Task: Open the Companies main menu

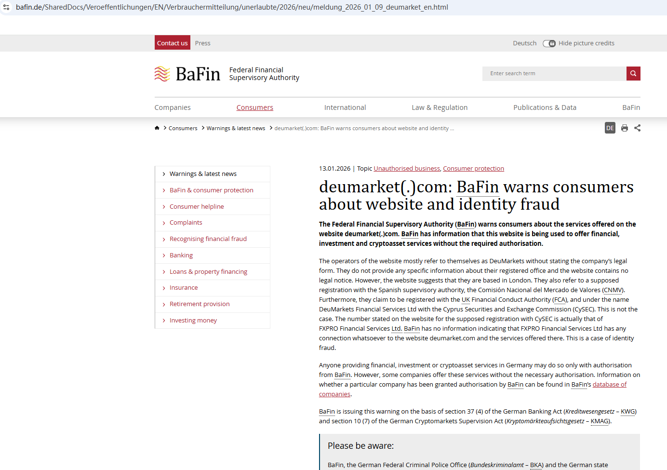Action: click(173, 107)
